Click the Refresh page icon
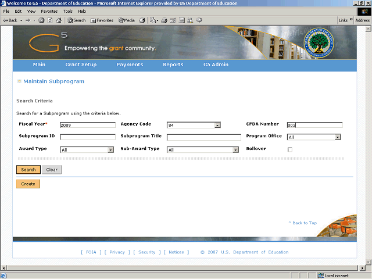This screenshot has height=279, width=372. pos(50,20)
